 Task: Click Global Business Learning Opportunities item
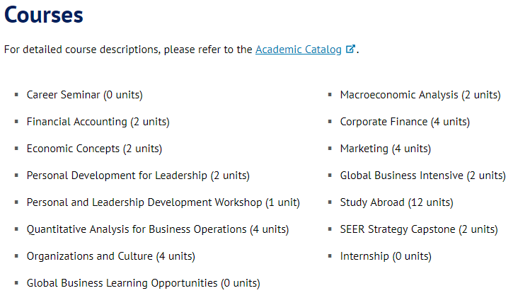(144, 283)
